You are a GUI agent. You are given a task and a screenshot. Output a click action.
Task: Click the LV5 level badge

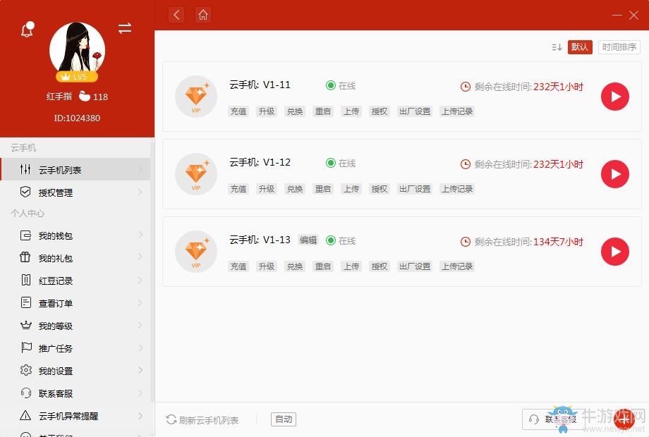77,77
